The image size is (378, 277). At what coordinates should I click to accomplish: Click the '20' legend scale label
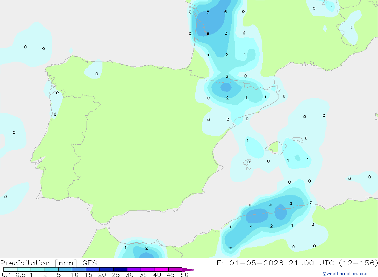102,275
